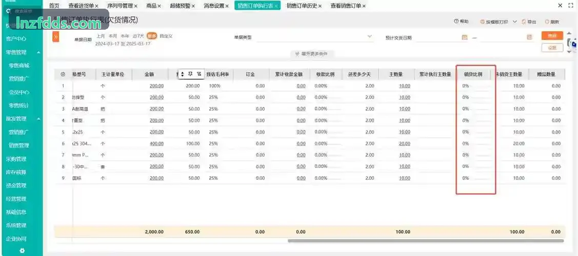Open 零售统计 in the sidebar
This screenshot has width=578, height=256.
pyautogui.click(x=19, y=105)
